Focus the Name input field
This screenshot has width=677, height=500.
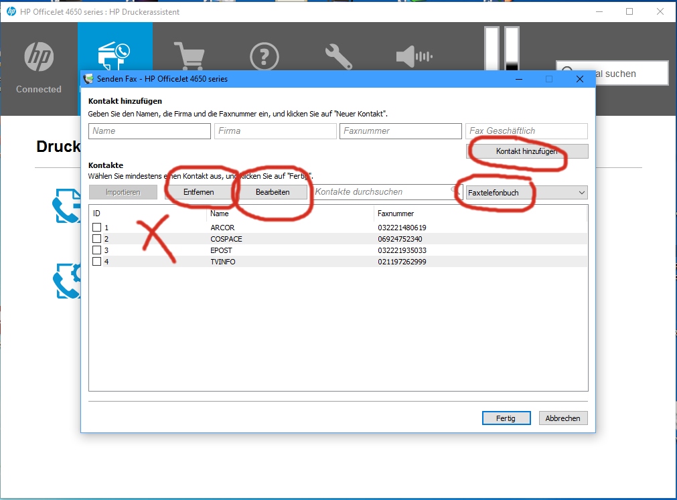click(149, 131)
